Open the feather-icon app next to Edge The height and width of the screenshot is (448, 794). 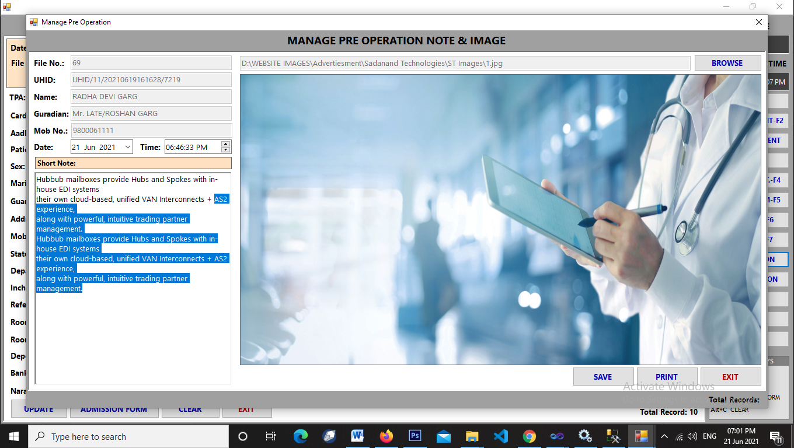329,436
